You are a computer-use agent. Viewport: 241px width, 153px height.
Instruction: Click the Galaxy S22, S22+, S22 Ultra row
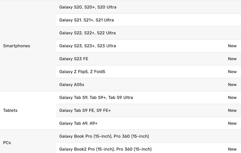pos(87,33)
